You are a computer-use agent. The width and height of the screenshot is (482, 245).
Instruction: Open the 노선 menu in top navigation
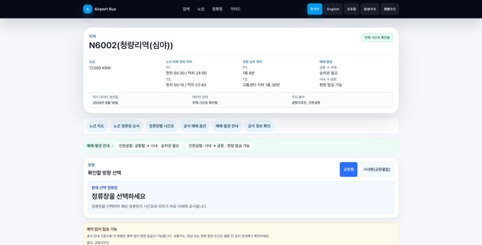(x=201, y=9)
